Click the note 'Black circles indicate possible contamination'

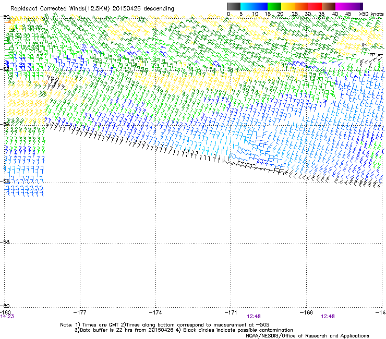click(x=238, y=330)
